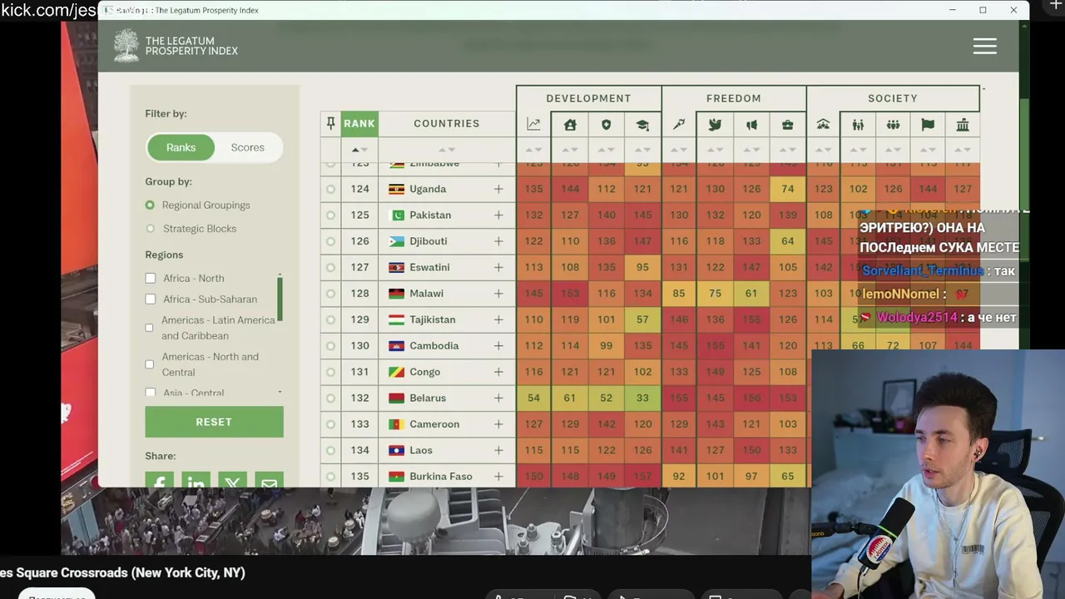Share via the email envelope icon
This screenshot has height=599, width=1065.
pyautogui.click(x=269, y=481)
